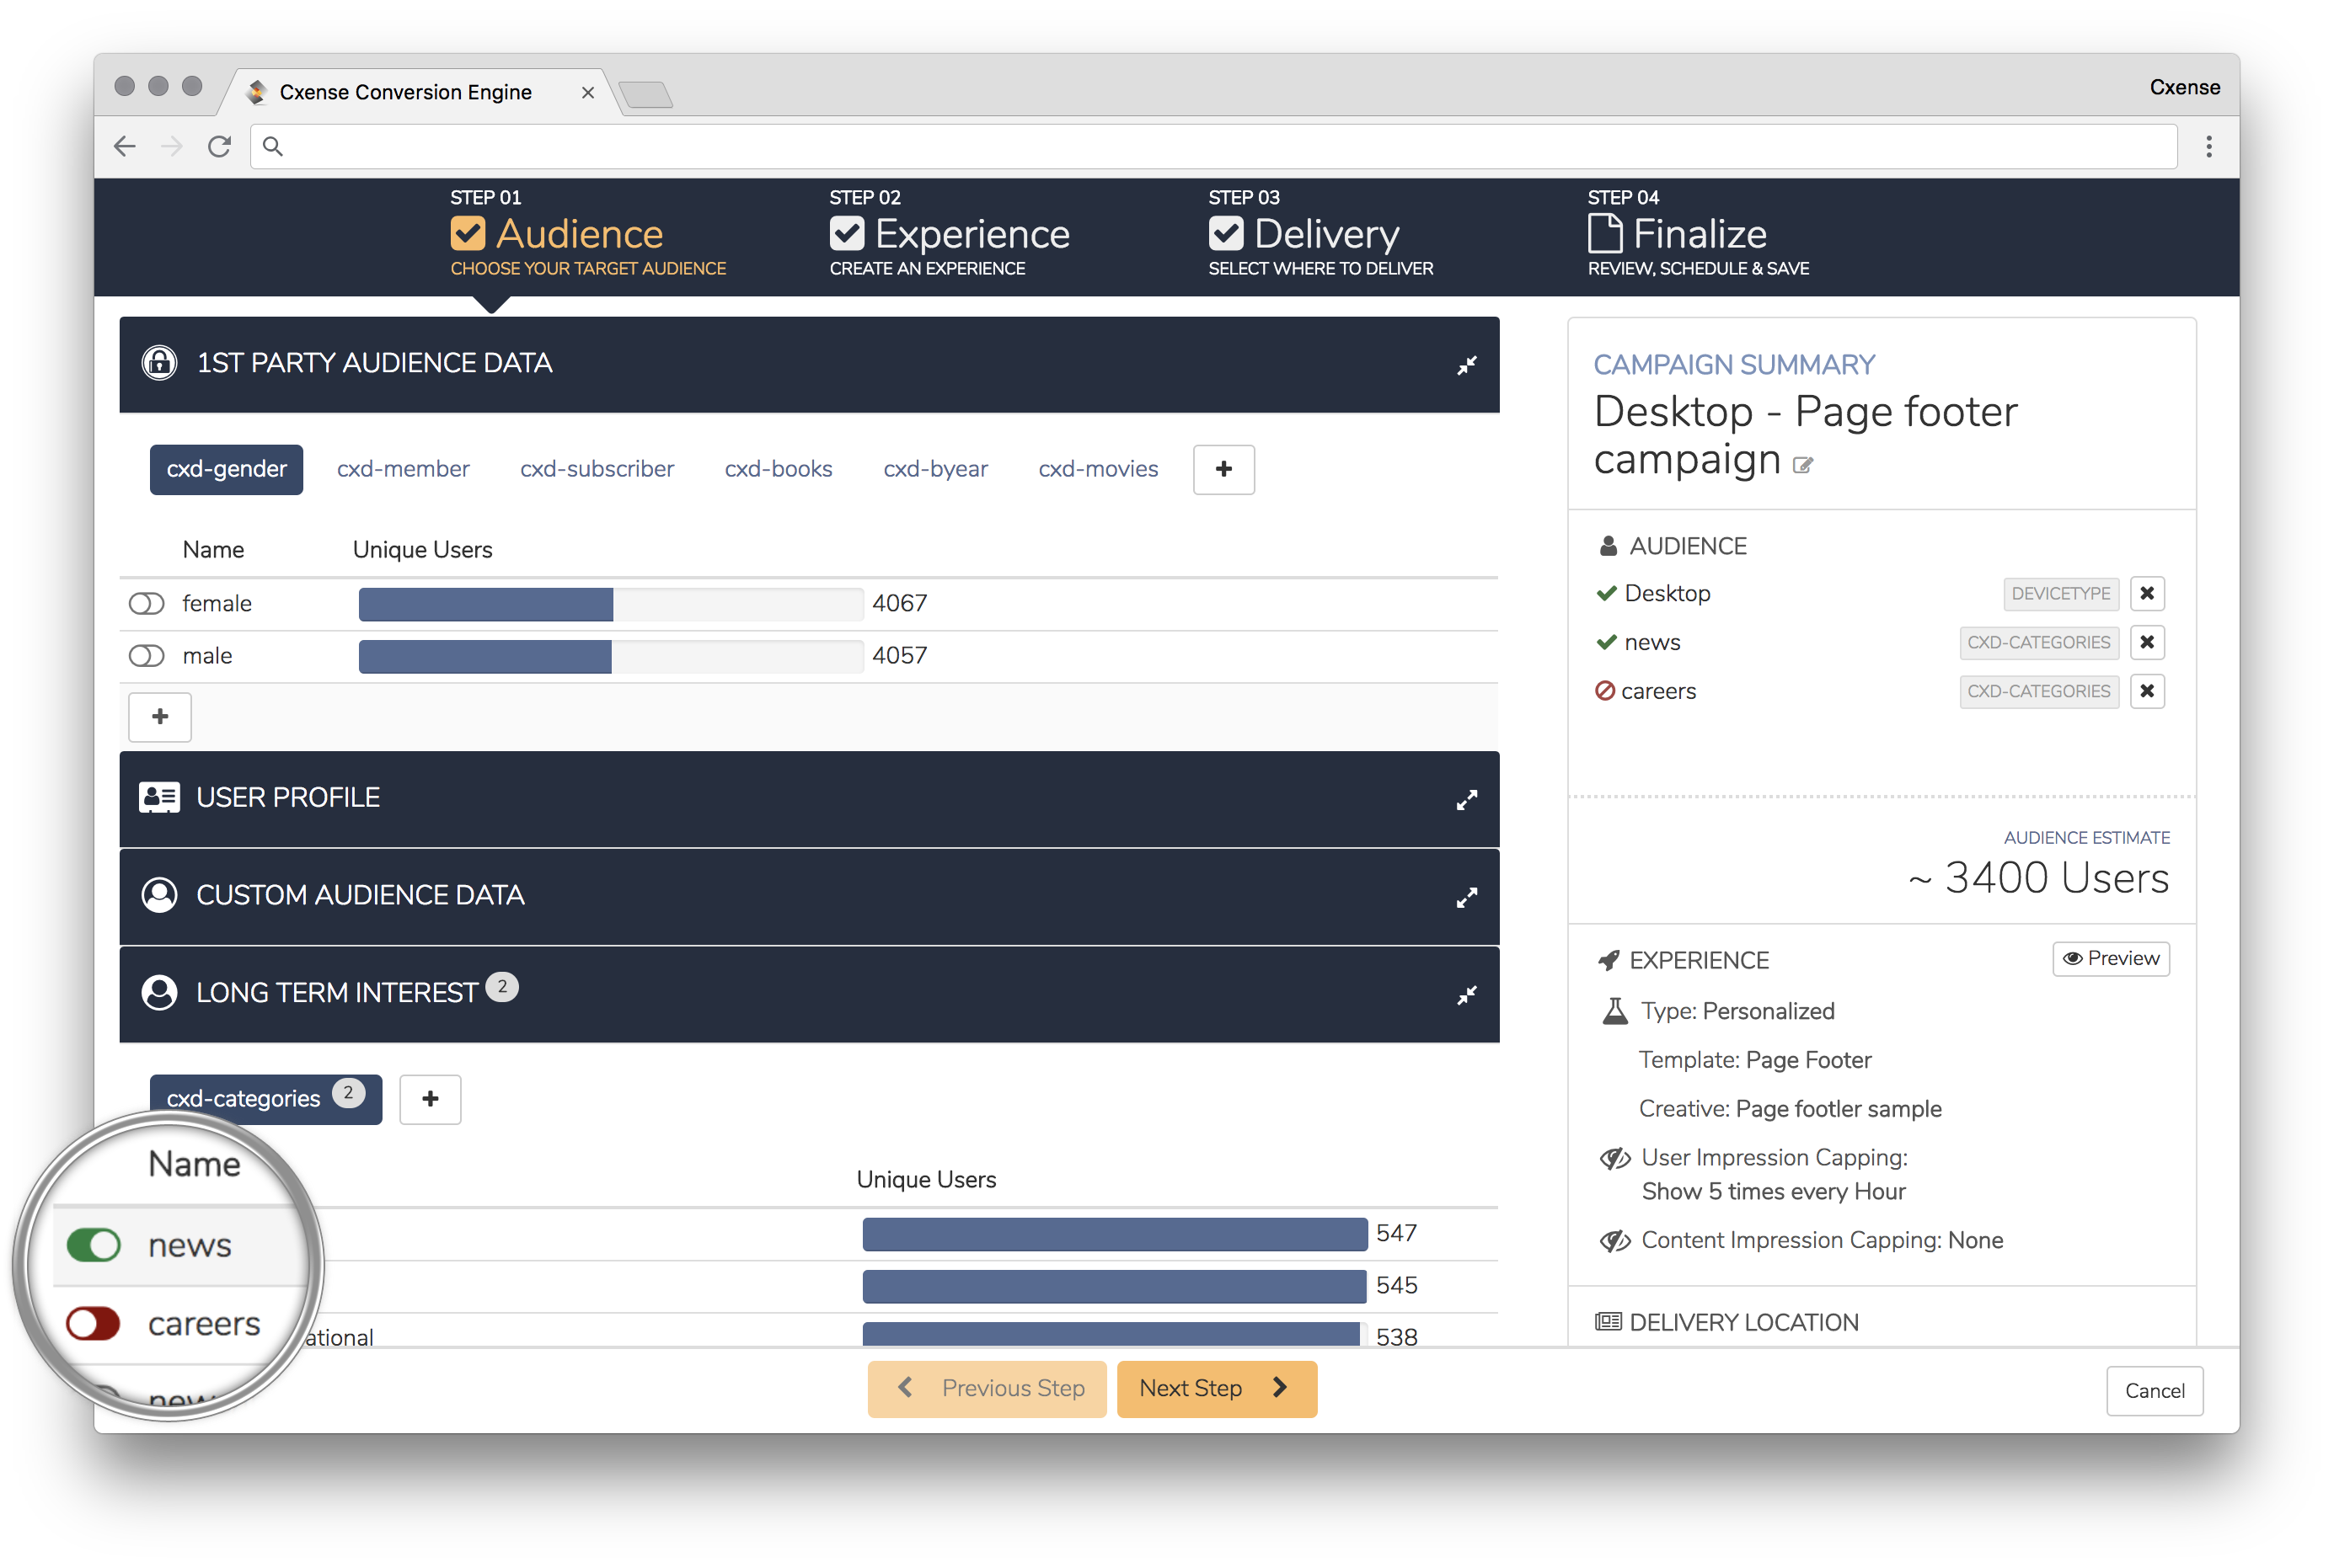
Task: Reload the page with refresh icon
Action: pos(219,147)
